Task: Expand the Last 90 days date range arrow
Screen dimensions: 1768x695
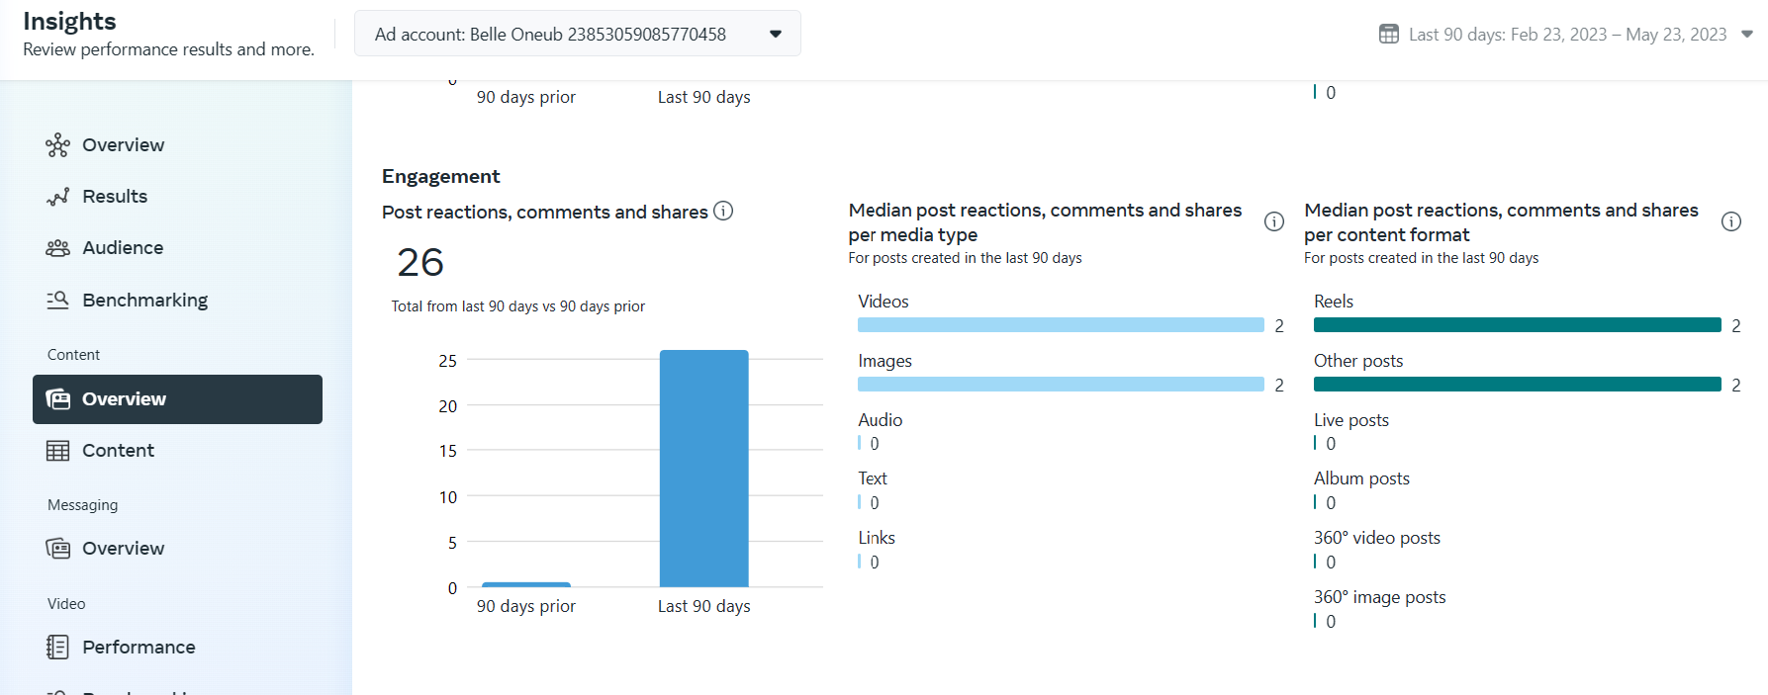Action: coord(1747,34)
